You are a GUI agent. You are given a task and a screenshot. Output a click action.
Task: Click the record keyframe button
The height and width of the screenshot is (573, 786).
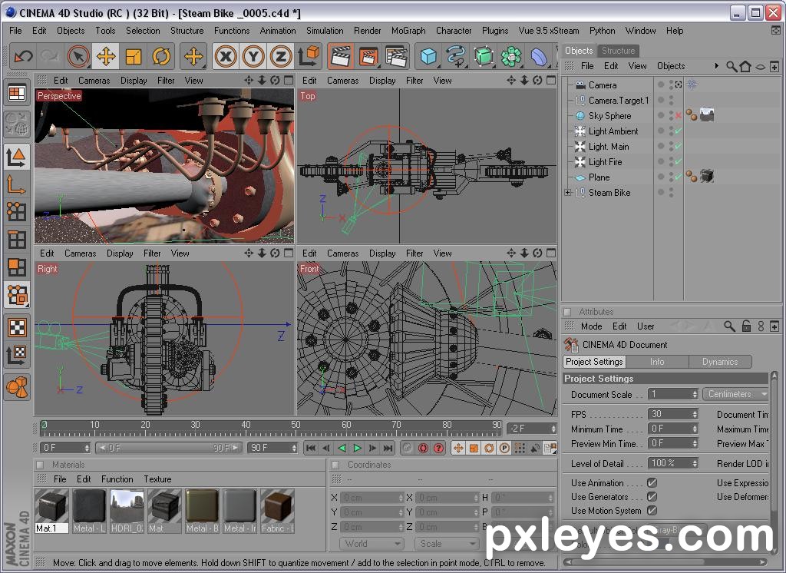pos(423,448)
